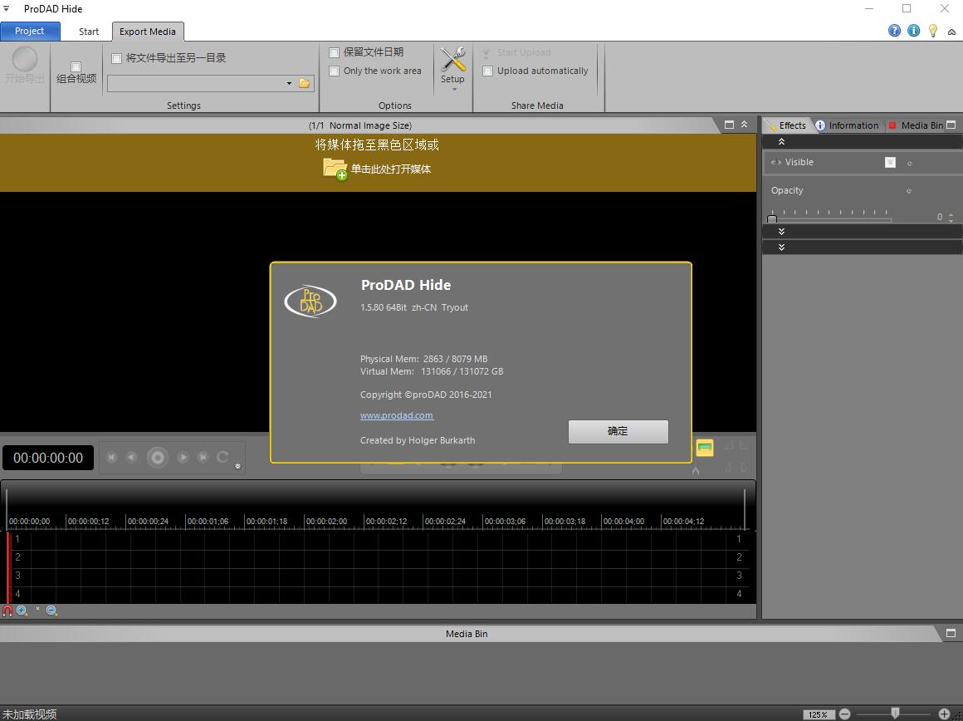Click the Opacity slider handle
The width and height of the screenshot is (963, 721).
[772, 218]
